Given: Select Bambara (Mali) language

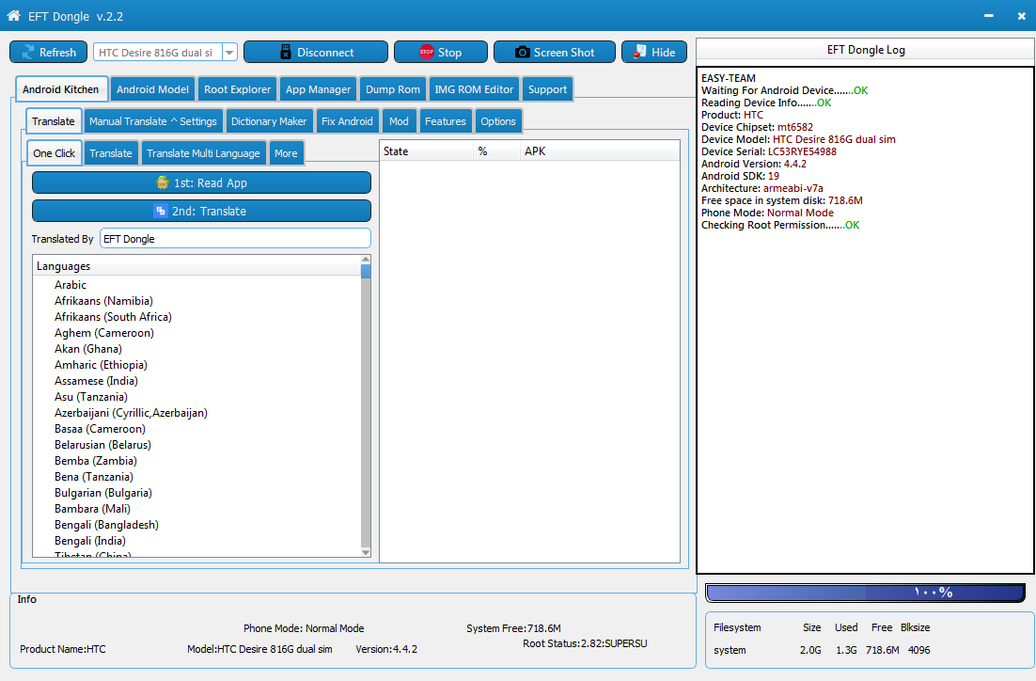Looking at the screenshot, I should pyautogui.click(x=92, y=509).
